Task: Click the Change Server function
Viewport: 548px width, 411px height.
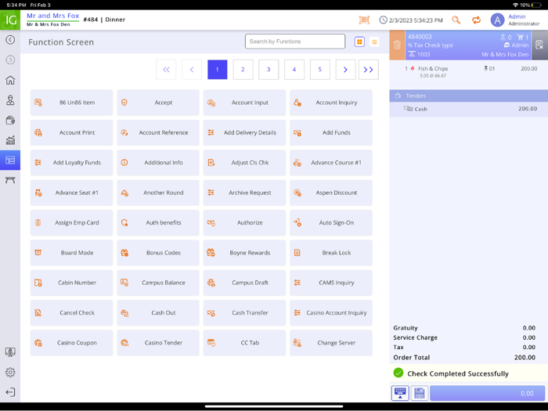Action: point(331,343)
